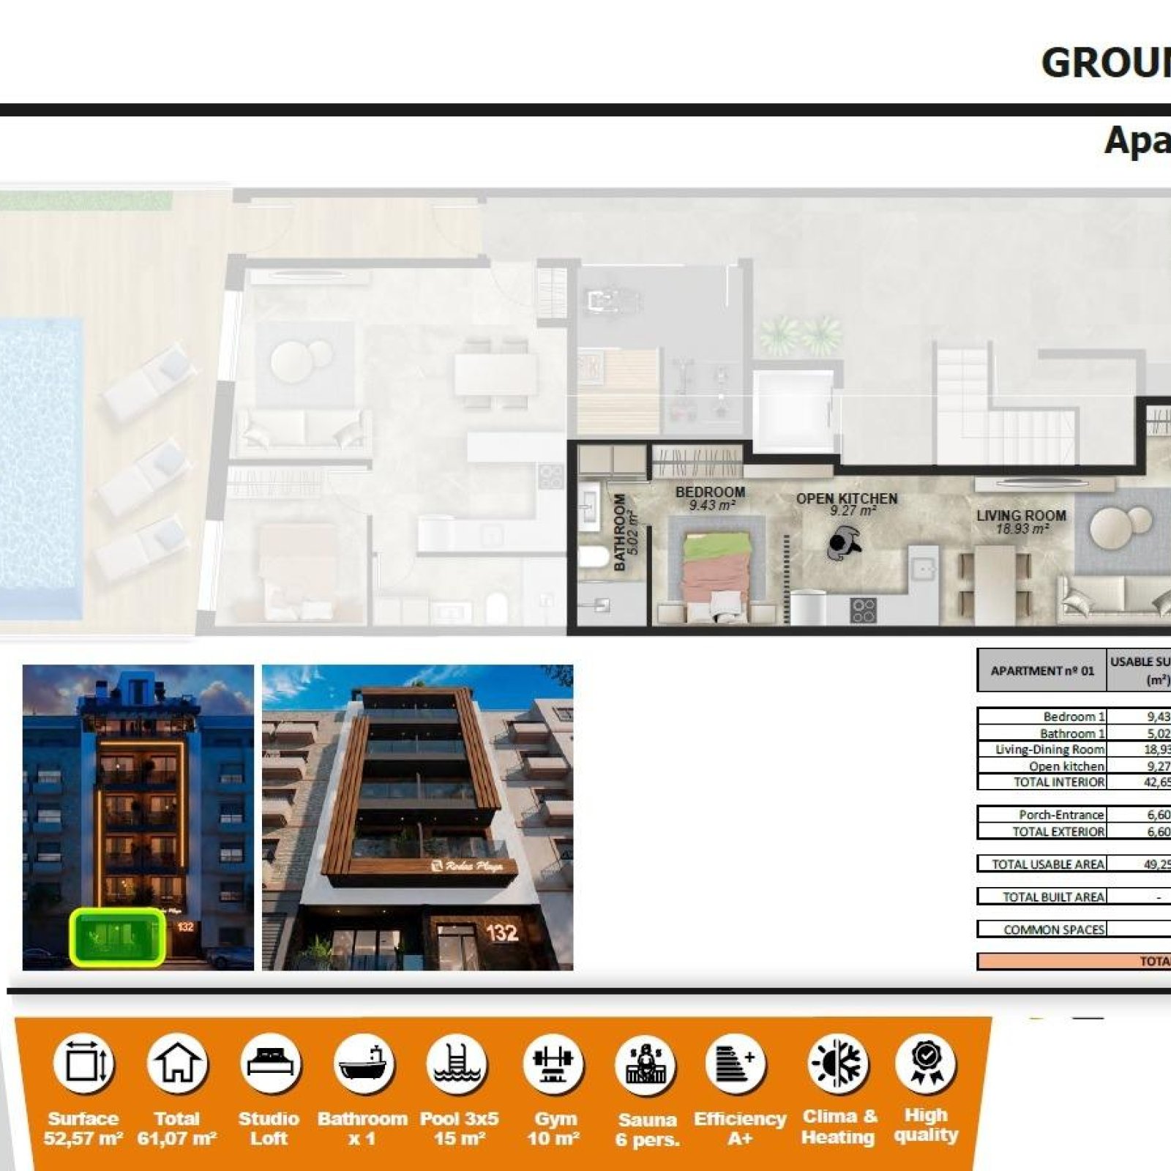This screenshot has height=1171, width=1171.
Task: Select the TOTAL USABLE AREA table row
Action: tap(1074, 864)
